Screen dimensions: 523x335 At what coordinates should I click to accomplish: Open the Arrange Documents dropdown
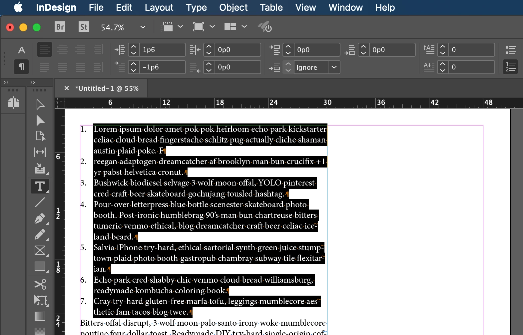[244, 27]
